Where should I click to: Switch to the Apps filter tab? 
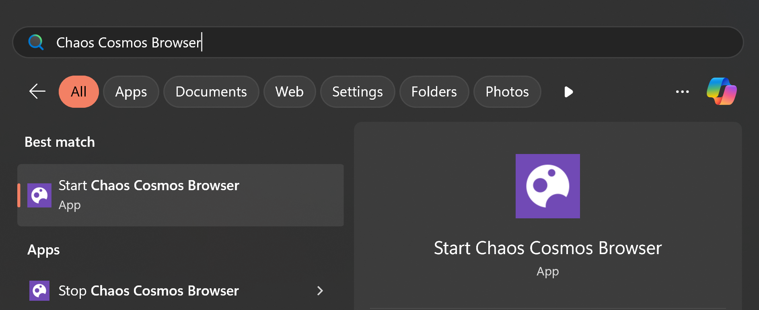coord(131,92)
